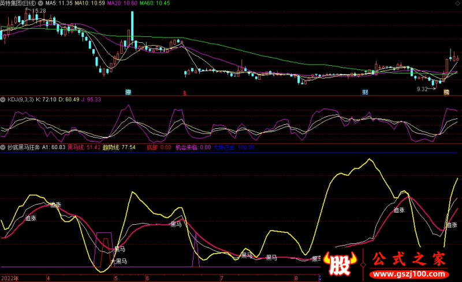Open the KDJ(9,3,3) indicator dropdown arrow

[x=3, y=99]
